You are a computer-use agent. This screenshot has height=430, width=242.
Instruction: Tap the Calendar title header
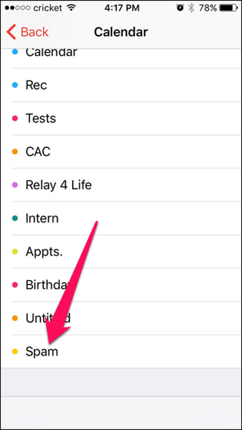point(121,32)
